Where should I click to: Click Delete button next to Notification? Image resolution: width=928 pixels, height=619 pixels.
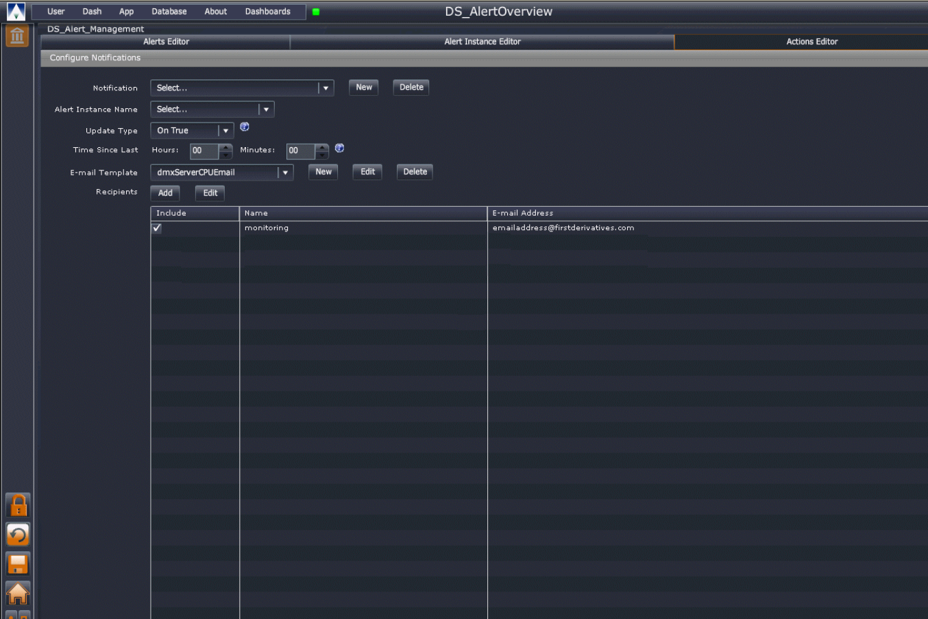coord(411,88)
